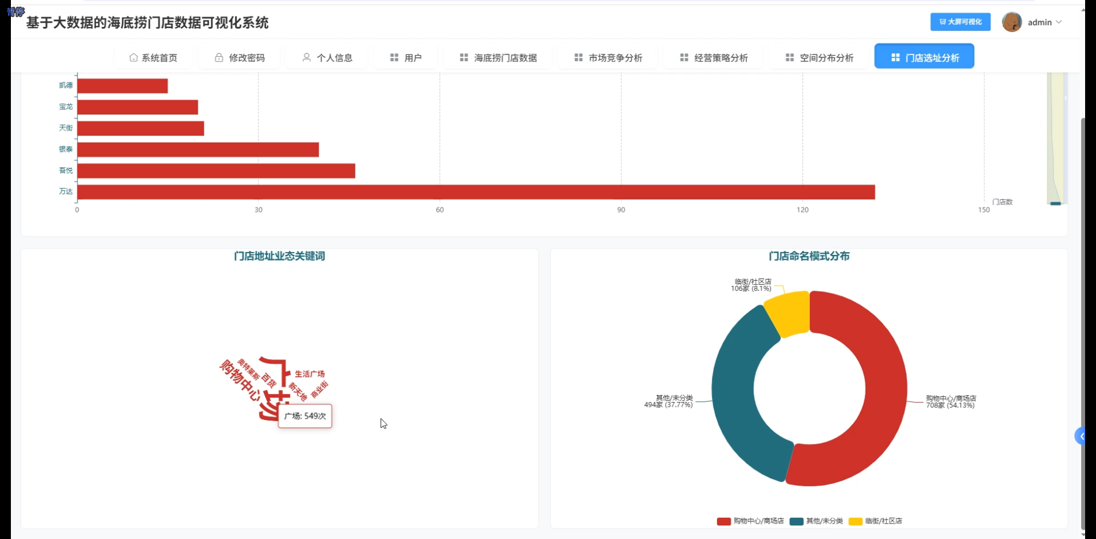Click the yellow 临街/社区店 donut segment

point(788,314)
